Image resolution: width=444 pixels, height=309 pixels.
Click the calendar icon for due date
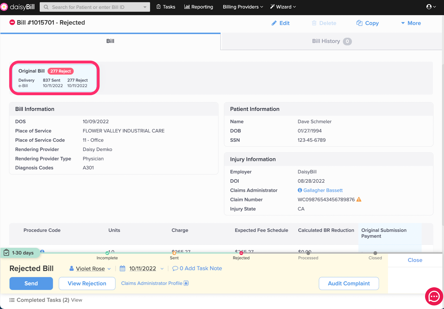122,268
